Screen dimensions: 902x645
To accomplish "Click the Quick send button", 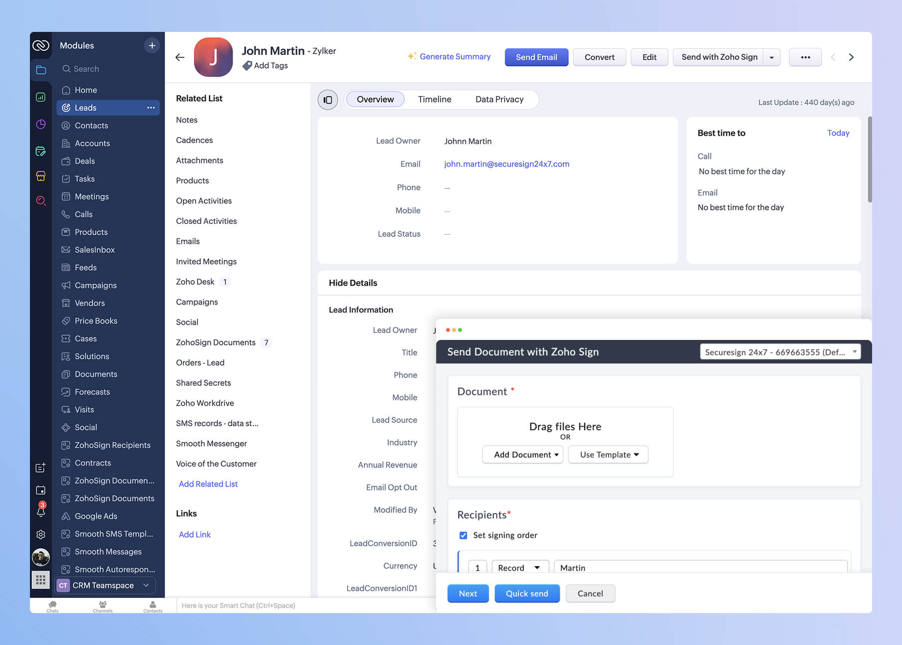I will tap(527, 593).
